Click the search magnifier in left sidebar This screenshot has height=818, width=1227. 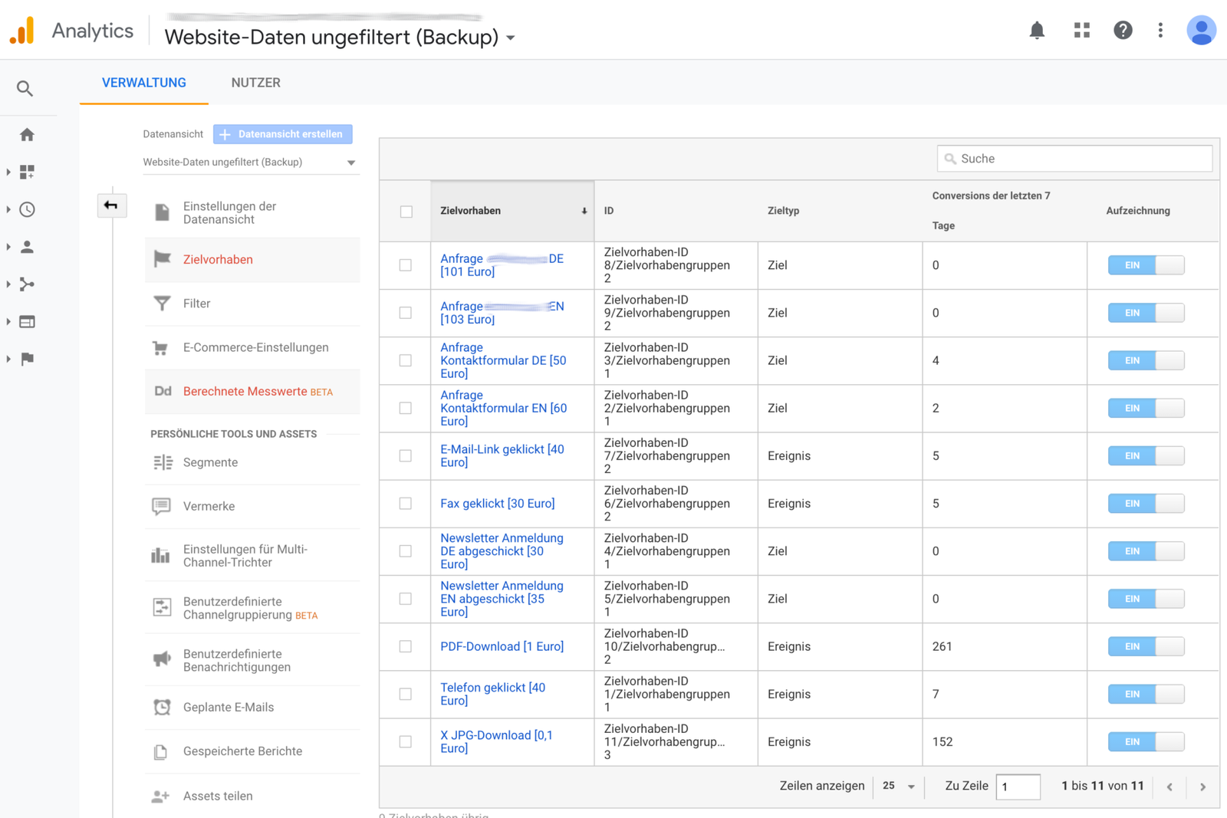click(x=25, y=89)
